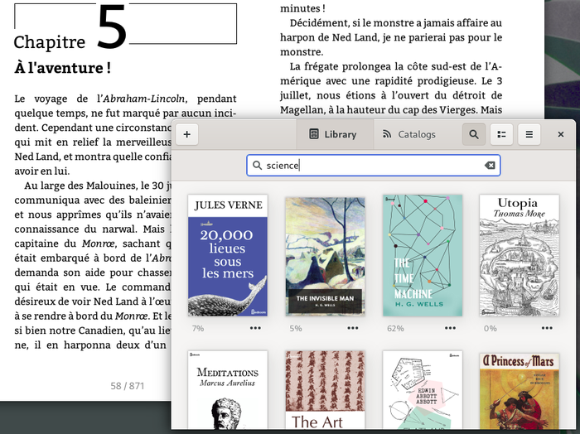580x434 pixels.
Task: Open the 20,000 lieues sous les mers book
Action: [x=228, y=255]
